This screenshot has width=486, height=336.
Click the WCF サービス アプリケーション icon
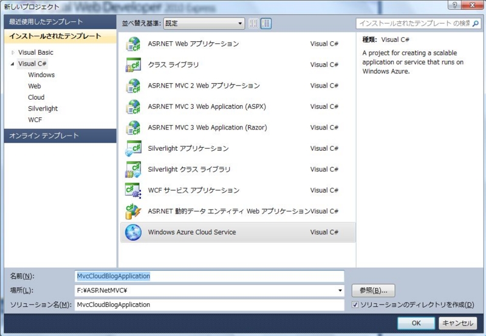(x=133, y=190)
